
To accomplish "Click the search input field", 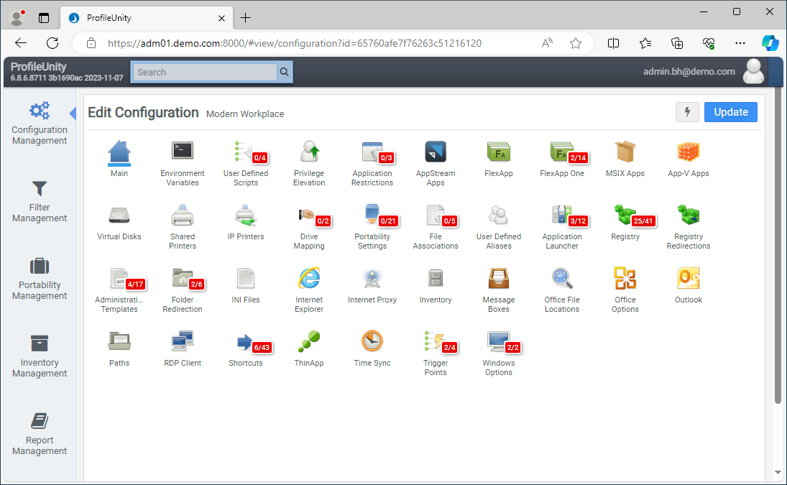I will point(203,72).
